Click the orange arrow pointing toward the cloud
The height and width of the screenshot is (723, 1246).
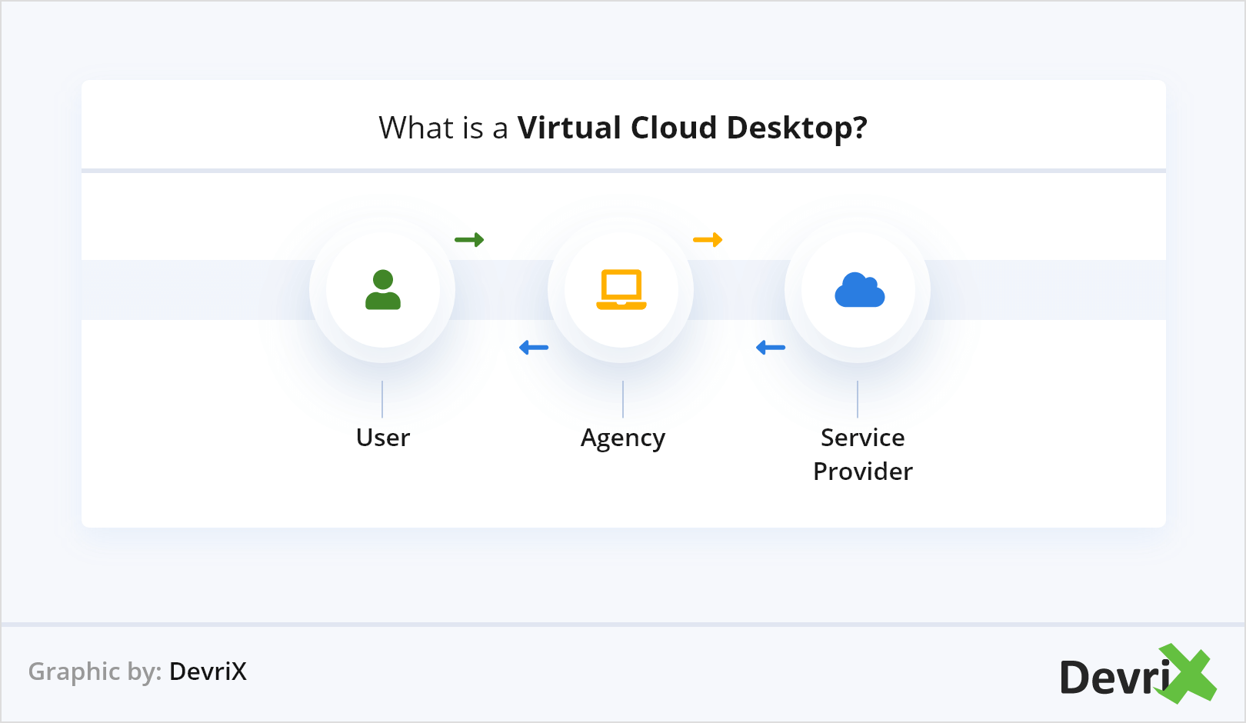tap(708, 240)
